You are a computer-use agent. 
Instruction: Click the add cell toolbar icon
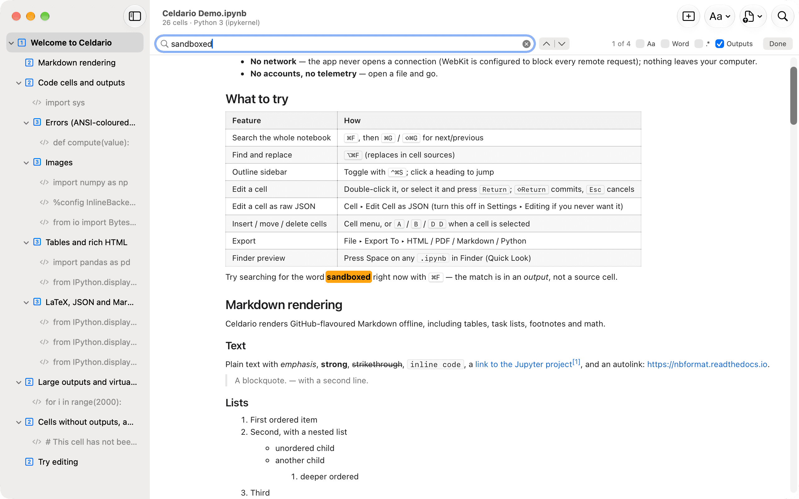[688, 16]
